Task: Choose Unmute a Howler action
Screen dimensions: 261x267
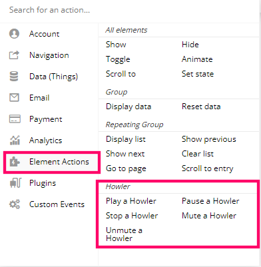Action: click(124, 234)
